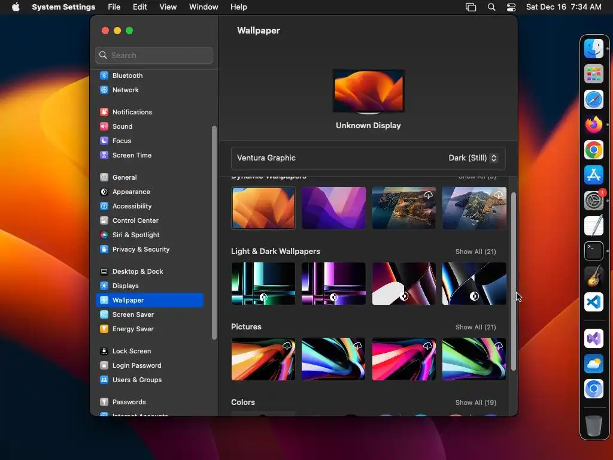The width and height of the screenshot is (613, 460).
Task: Show all Light & Dark Wallpapers
Action: (x=475, y=252)
